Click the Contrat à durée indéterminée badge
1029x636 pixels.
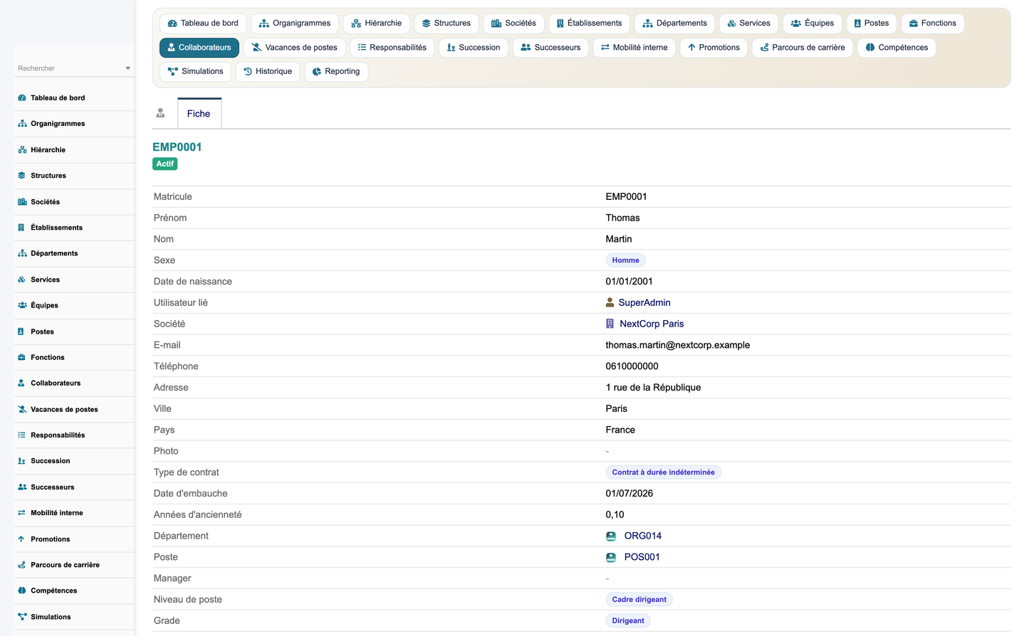point(664,472)
